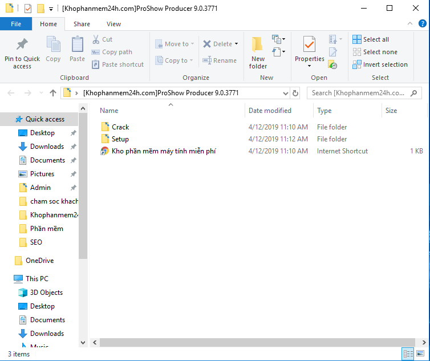
Task: Click the History icon in Open group
Action: (333, 65)
